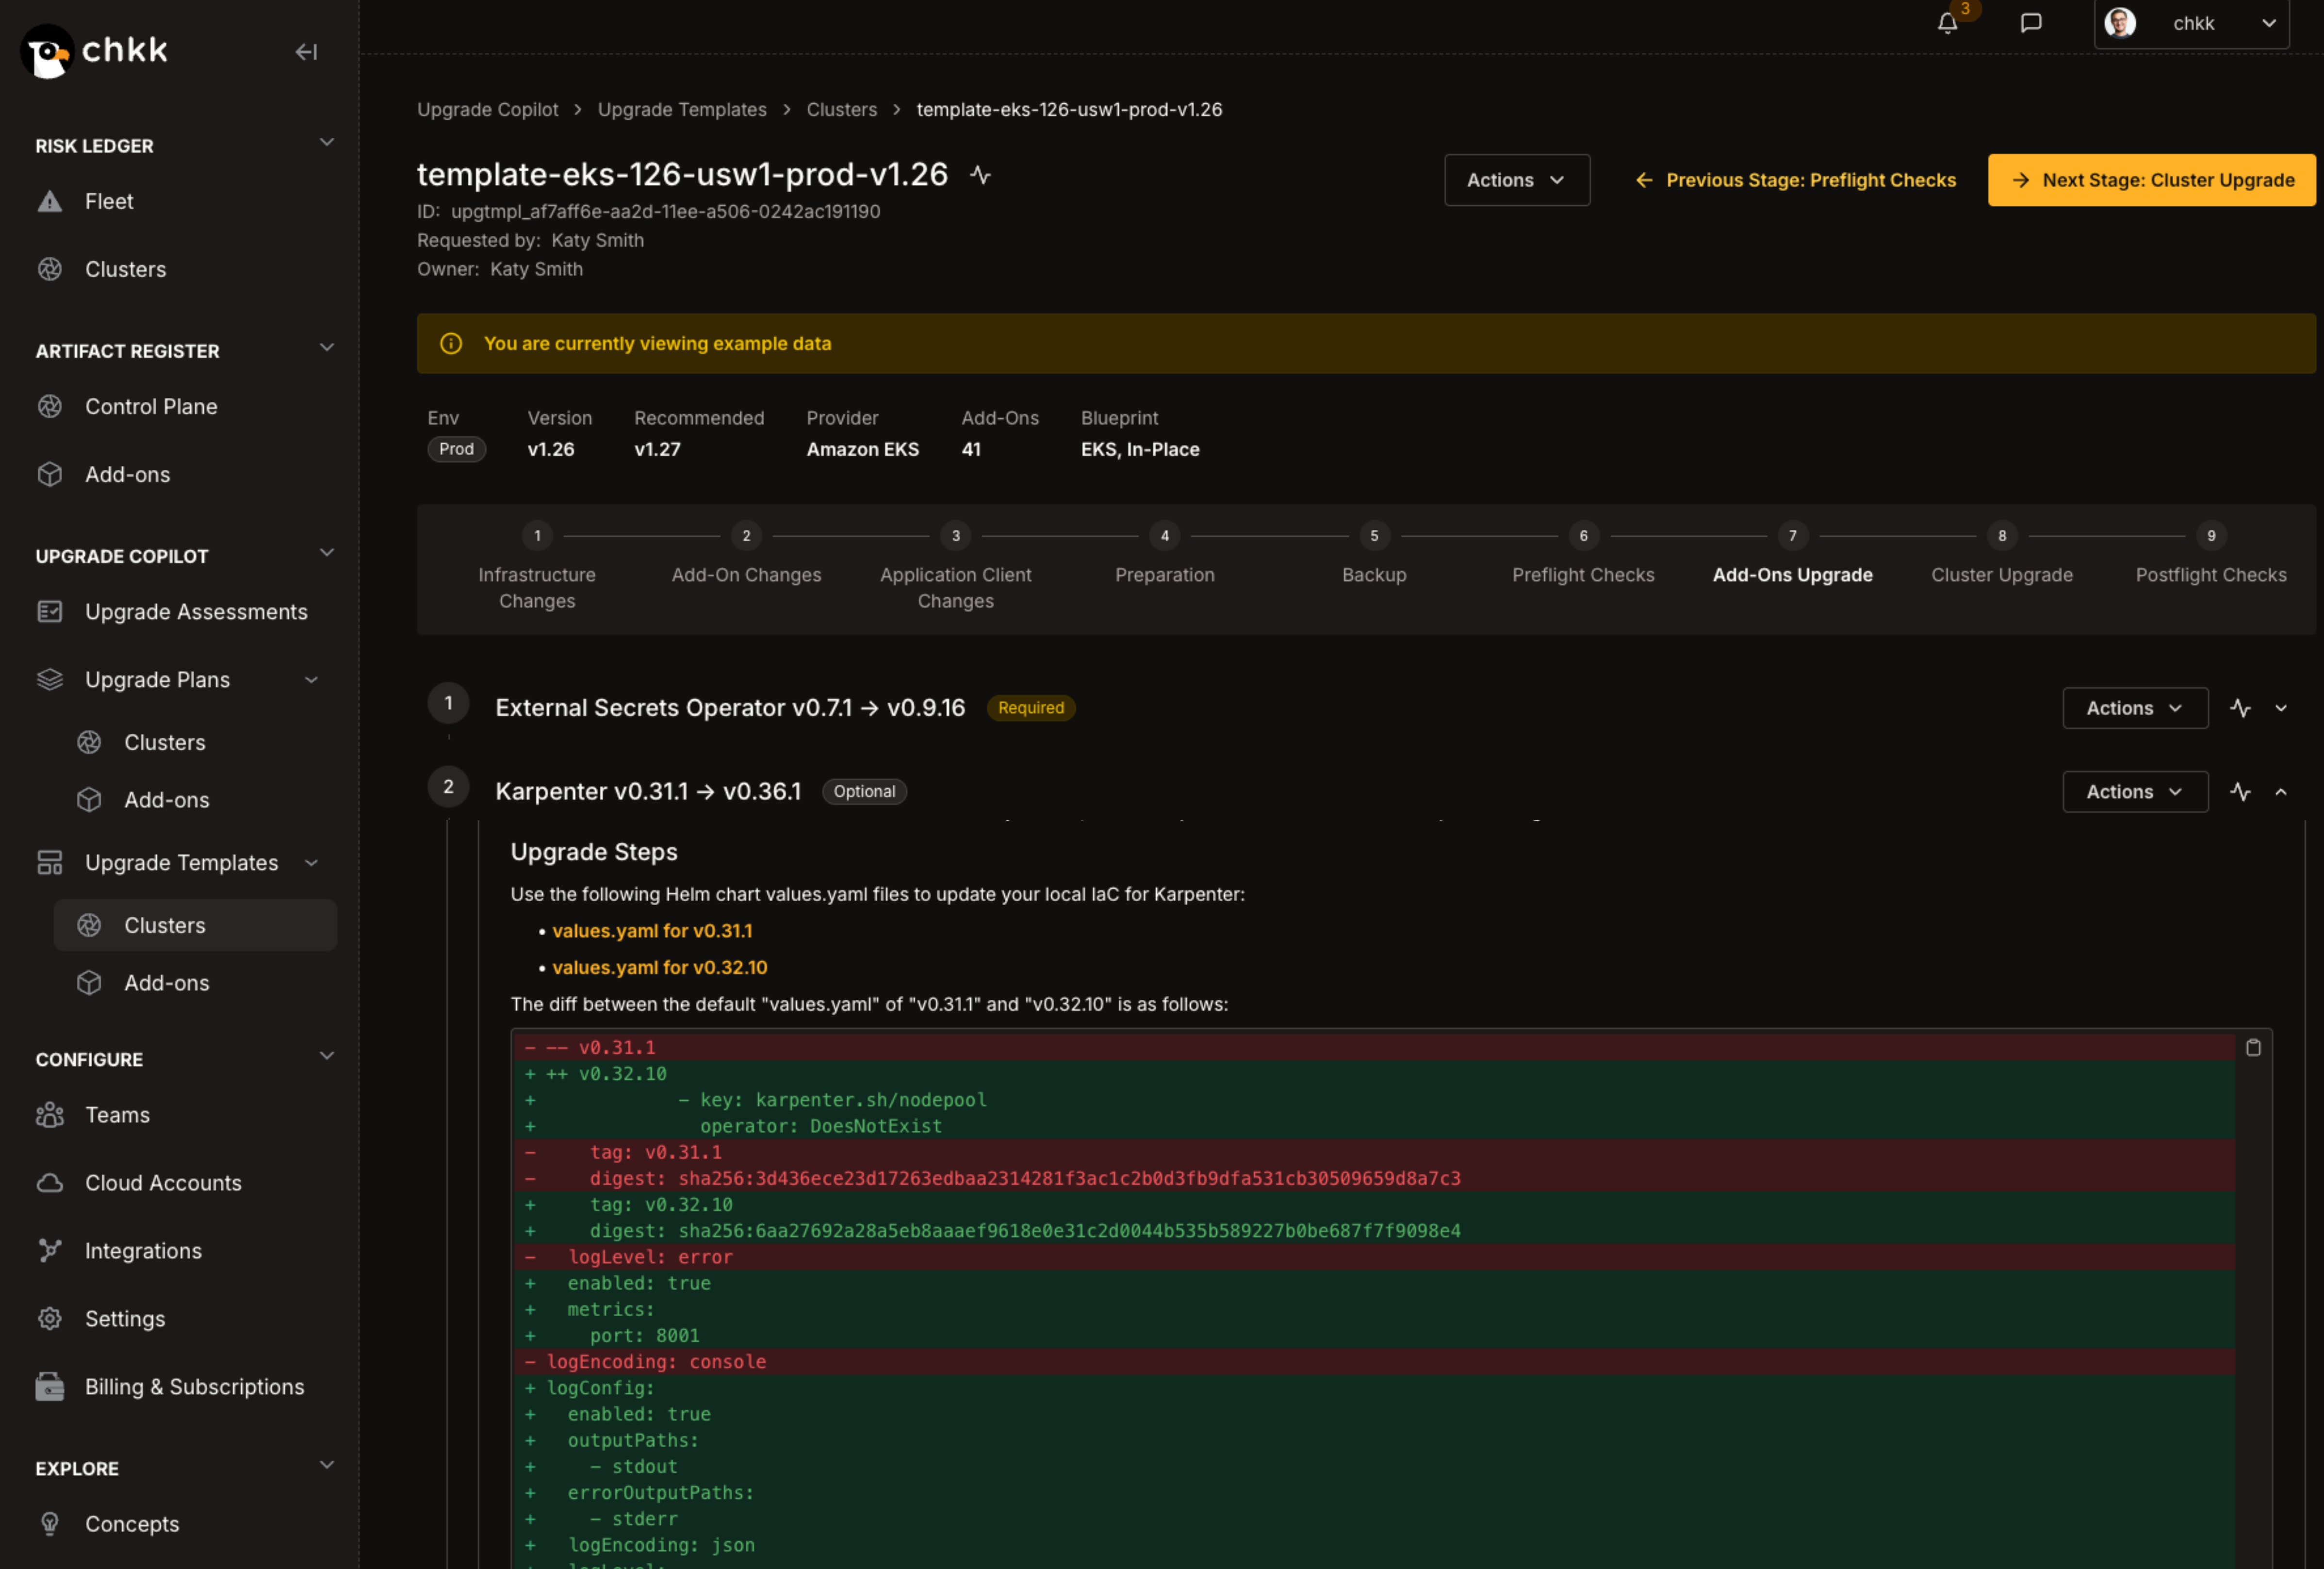Open Integrations page

pos(143,1251)
